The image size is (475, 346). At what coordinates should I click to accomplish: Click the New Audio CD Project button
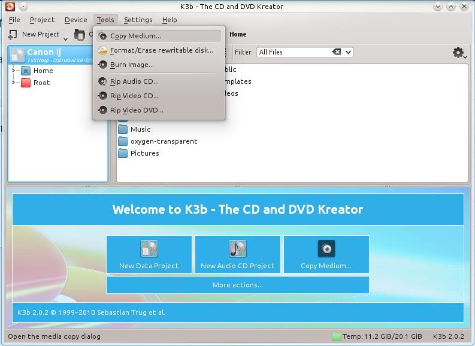pos(238,254)
